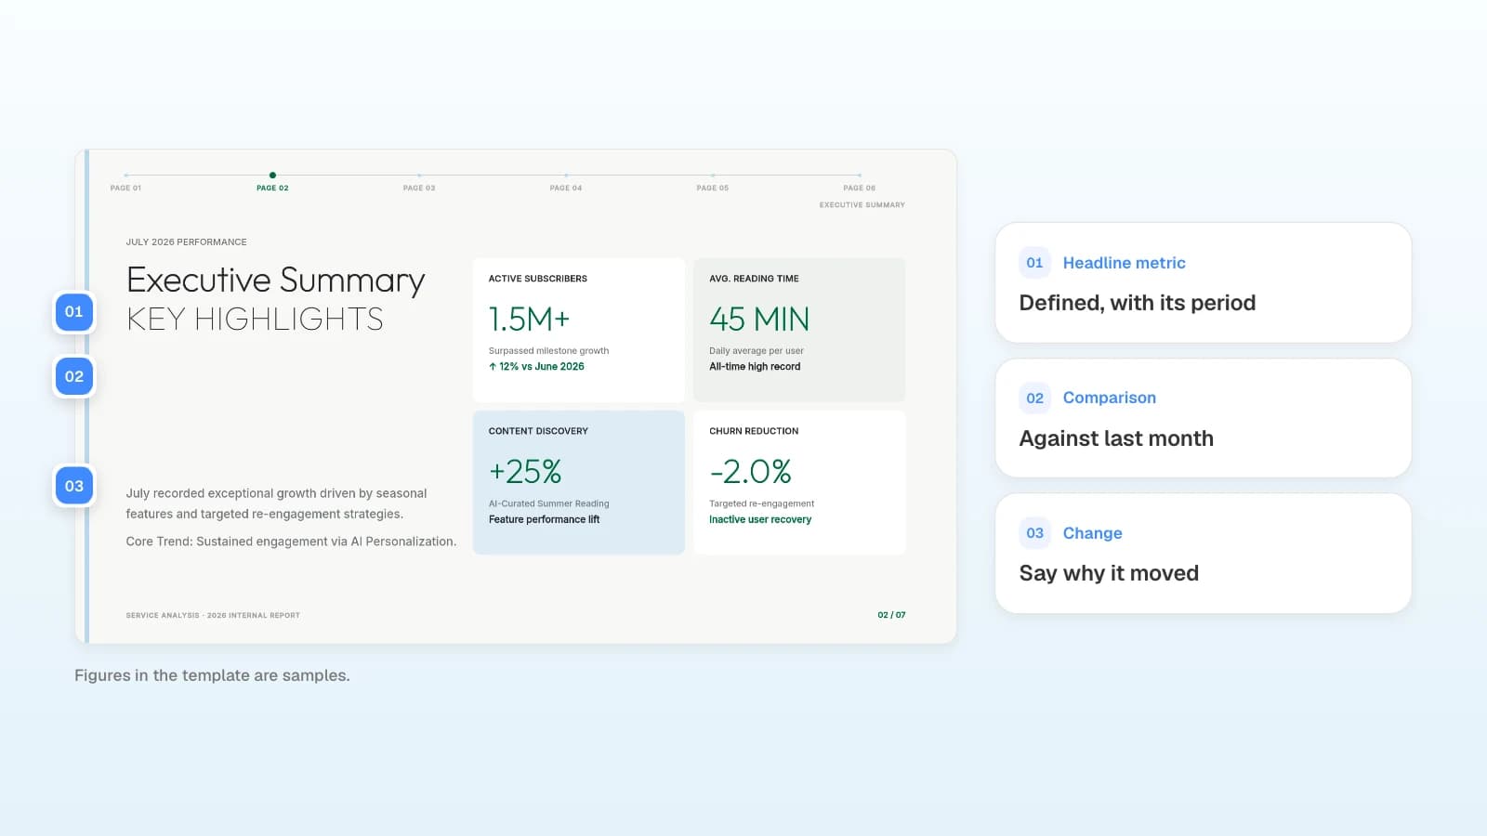Click the EXECUTIVE SUMMARY label under the timeline
Image resolution: width=1487 pixels, height=836 pixels.
[x=862, y=204]
